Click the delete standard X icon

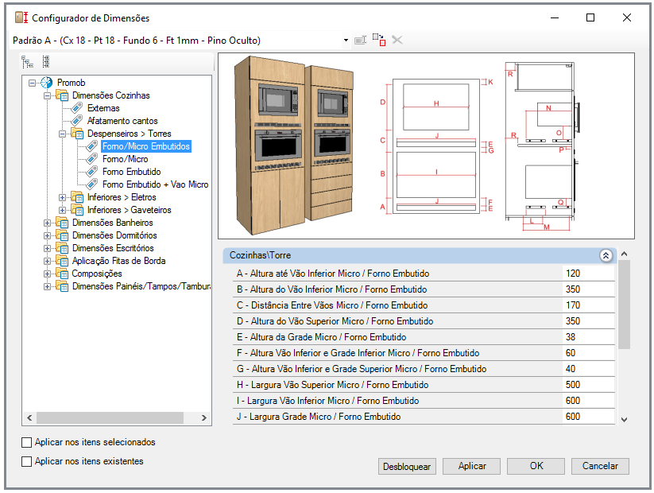[397, 40]
